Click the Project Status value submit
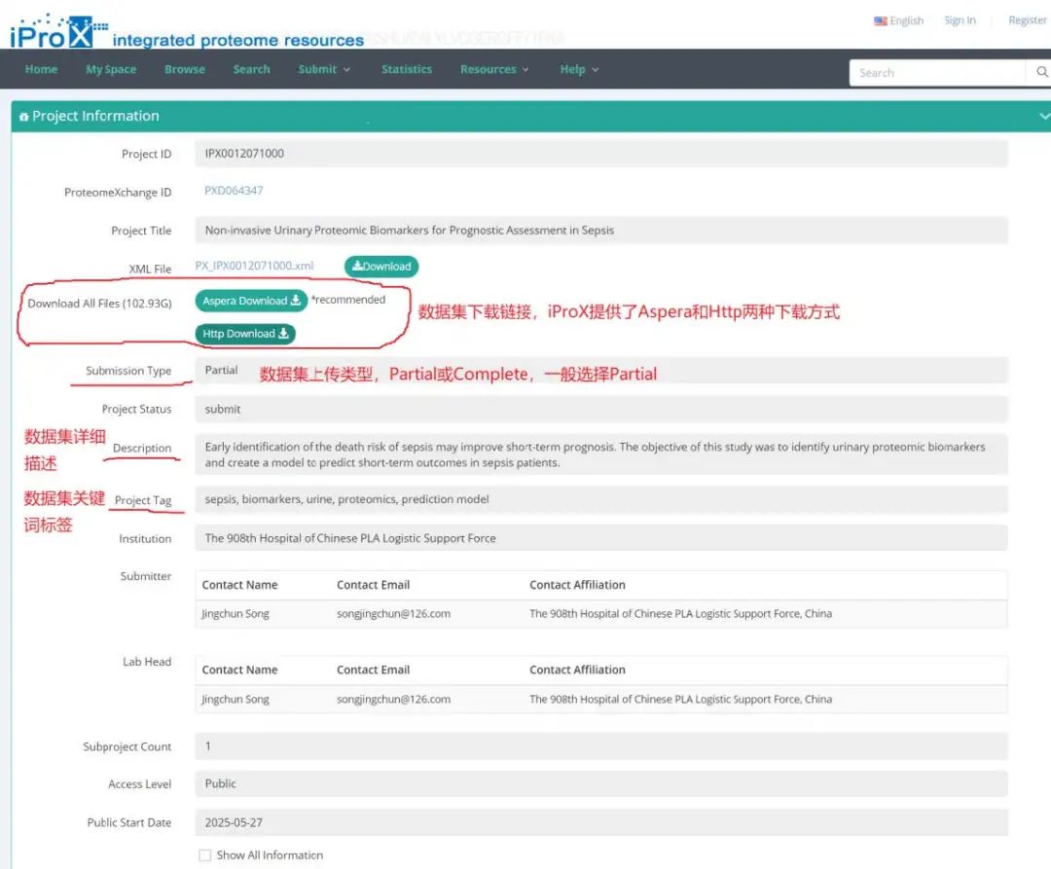This screenshot has height=869, width=1051. (223, 409)
